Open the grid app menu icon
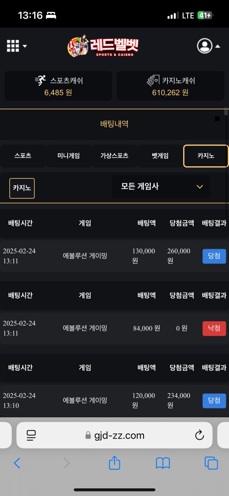 pos(13,46)
